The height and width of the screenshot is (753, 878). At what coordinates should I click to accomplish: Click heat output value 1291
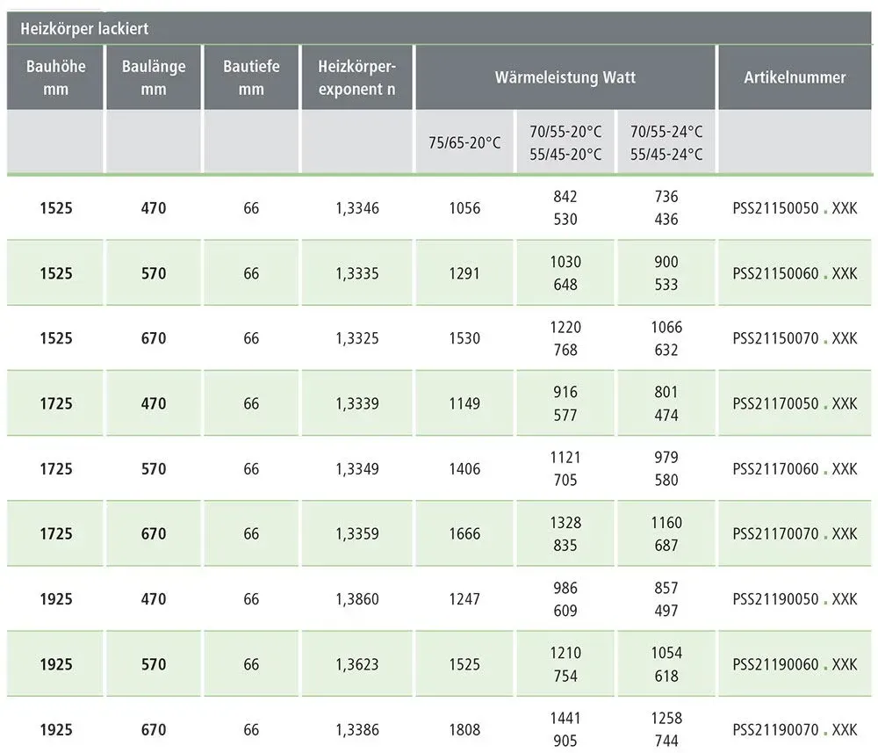coord(464,273)
